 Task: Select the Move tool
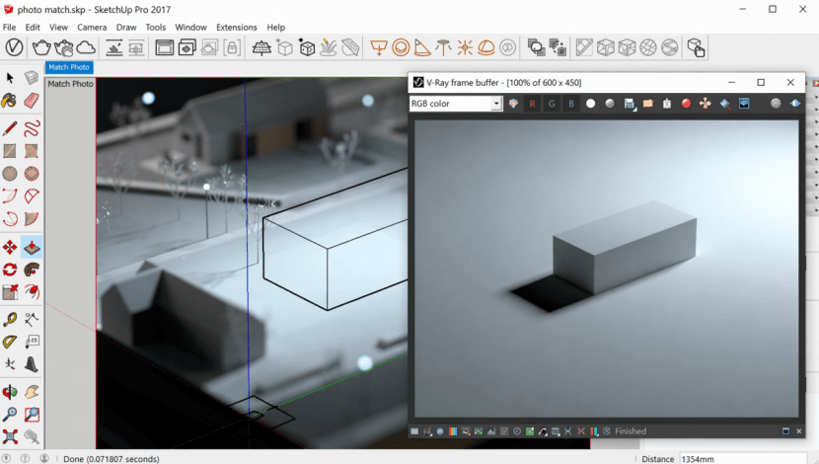click(10, 247)
